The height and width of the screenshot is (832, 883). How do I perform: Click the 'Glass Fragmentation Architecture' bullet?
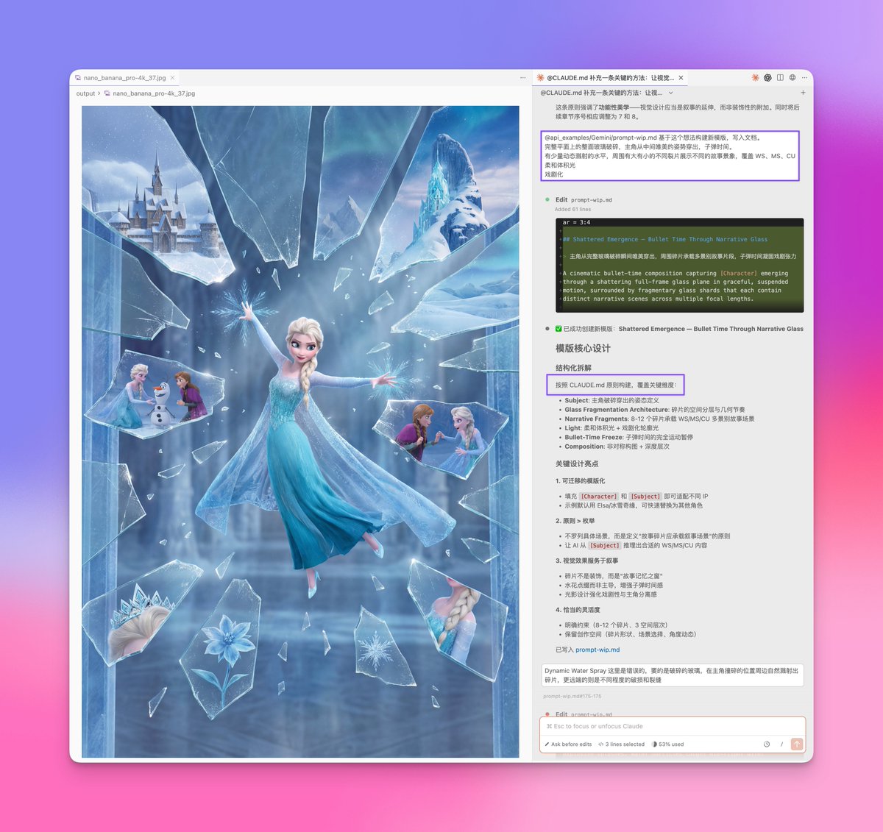point(655,410)
